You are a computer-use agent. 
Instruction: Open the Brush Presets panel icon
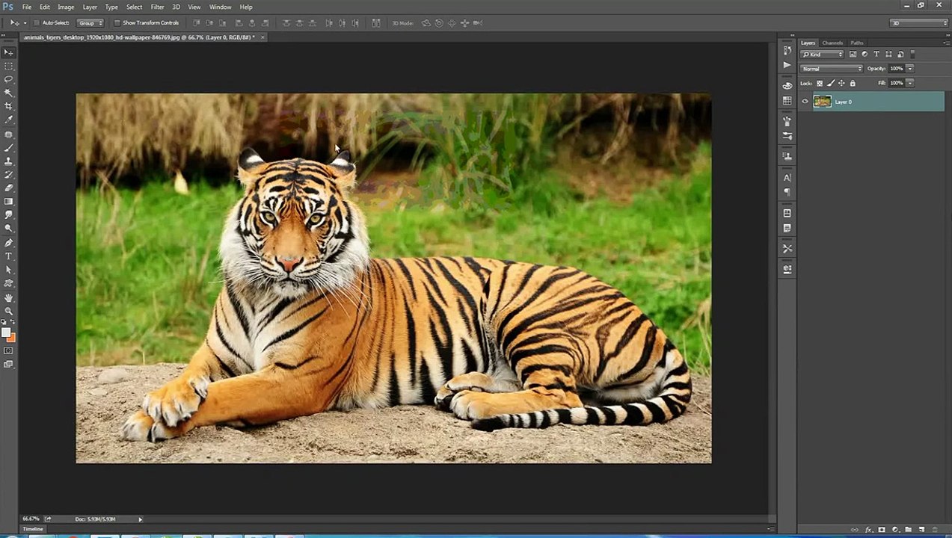787,136
